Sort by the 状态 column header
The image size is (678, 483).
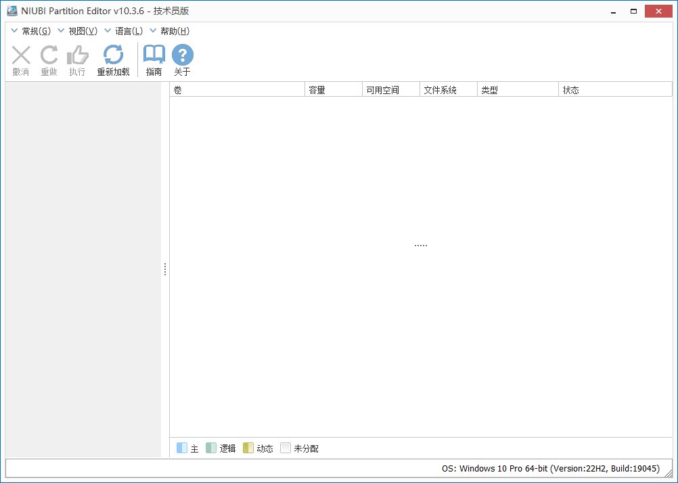tap(615, 89)
